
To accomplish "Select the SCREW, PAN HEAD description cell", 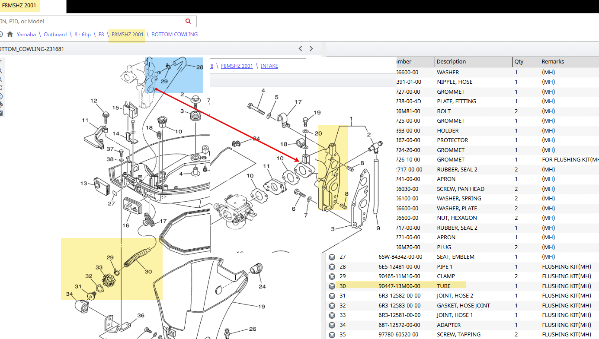I will pos(461,189).
